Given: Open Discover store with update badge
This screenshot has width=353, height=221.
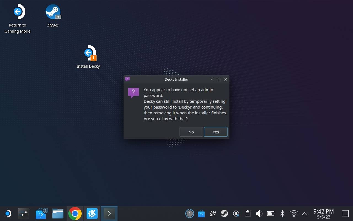Looking at the screenshot, I should coord(41,214).
